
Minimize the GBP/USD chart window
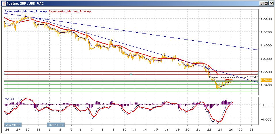(262, 3)
